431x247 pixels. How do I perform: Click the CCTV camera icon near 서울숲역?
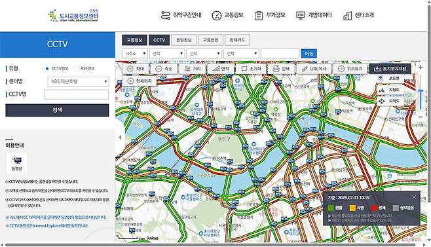tap(339, 111)
